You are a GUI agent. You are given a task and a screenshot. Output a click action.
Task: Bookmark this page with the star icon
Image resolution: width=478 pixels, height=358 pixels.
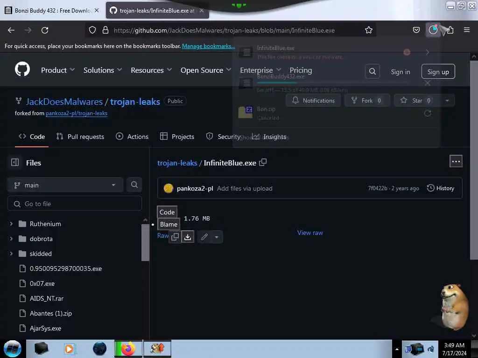coord(369,30)
